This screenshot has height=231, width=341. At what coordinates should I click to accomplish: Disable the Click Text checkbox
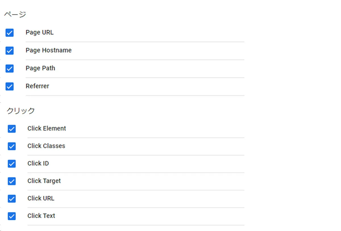(12, 216)
